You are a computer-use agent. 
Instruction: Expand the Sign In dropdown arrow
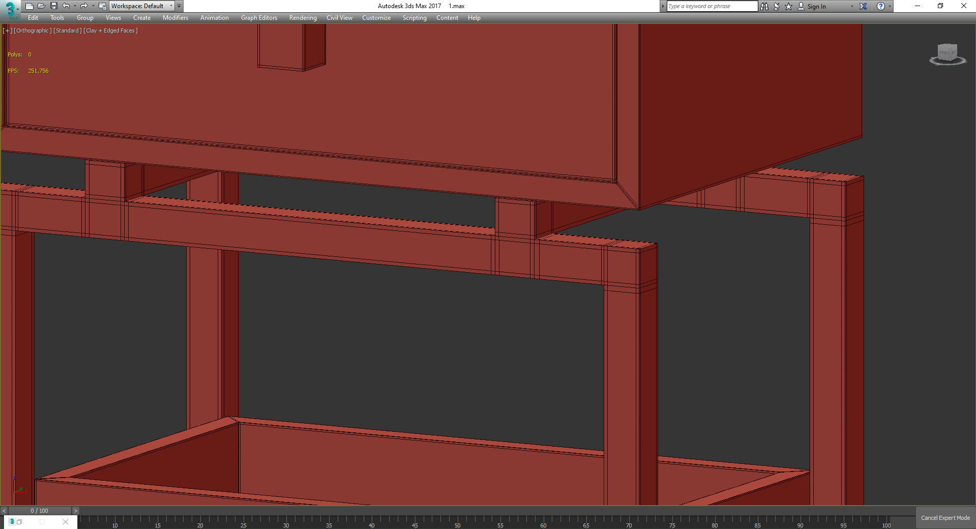(x=852, y=6)
